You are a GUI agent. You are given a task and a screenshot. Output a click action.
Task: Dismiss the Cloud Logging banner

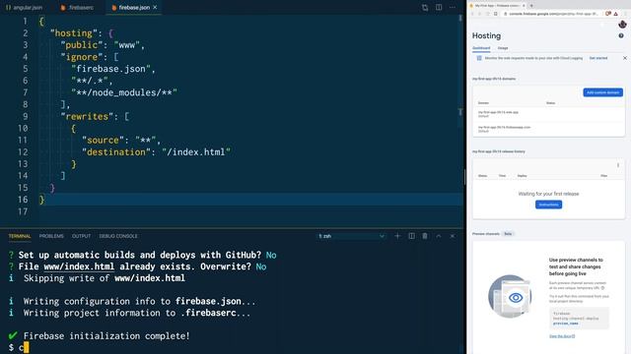point(624,58)
